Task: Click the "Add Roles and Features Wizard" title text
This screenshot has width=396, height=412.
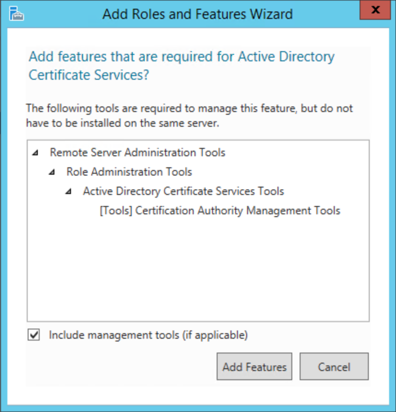Action: click(197, 14)
